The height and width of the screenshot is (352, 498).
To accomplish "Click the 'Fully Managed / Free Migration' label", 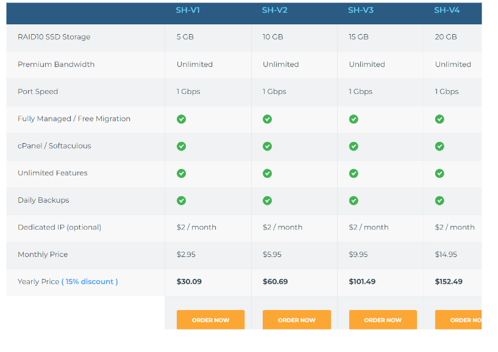I will click(74, 119).
